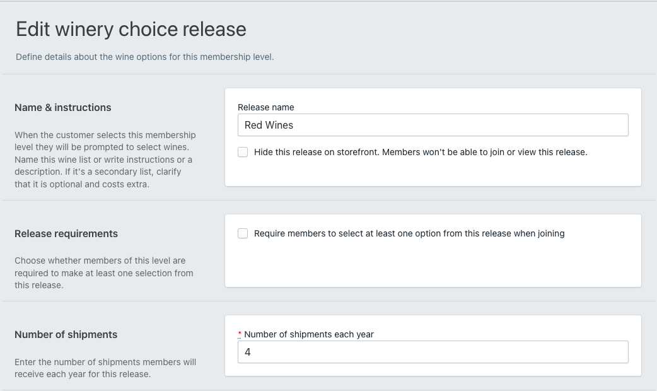Click the Name & instructions help description text
657x391 pixels.
tap(105, 160)
